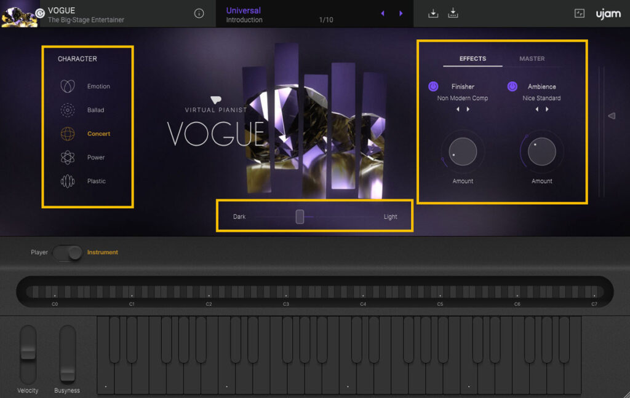This screenshot has width=630, height=398.
Task: Browse the next Finisher mode with the right arrow
Action: pos(468,109)
